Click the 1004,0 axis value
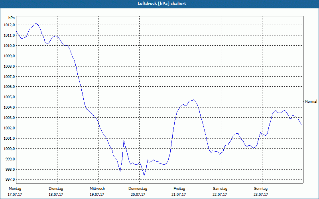The image size is (319, 199). (9, 107)
